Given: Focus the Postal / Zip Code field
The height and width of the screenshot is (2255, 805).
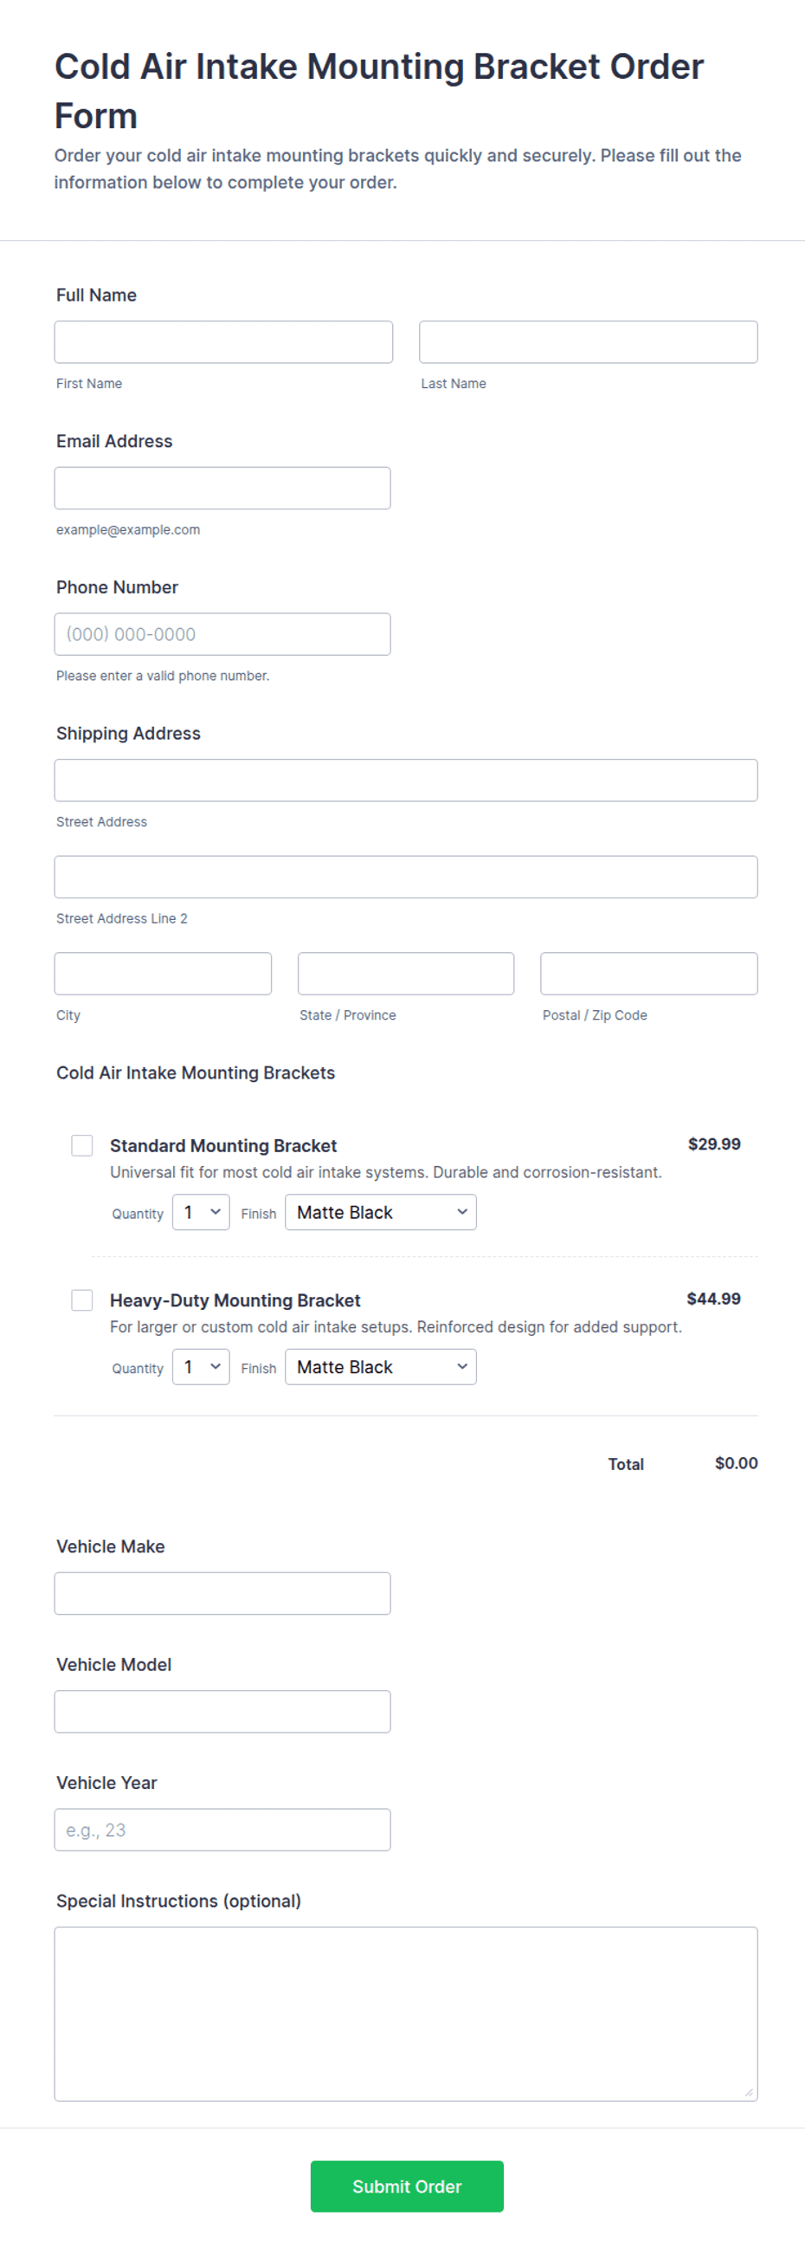Looking at the screenshot, I should pos(649,975).
